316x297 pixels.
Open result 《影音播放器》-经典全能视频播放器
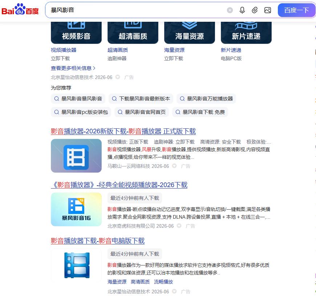[x=119, y=185]
